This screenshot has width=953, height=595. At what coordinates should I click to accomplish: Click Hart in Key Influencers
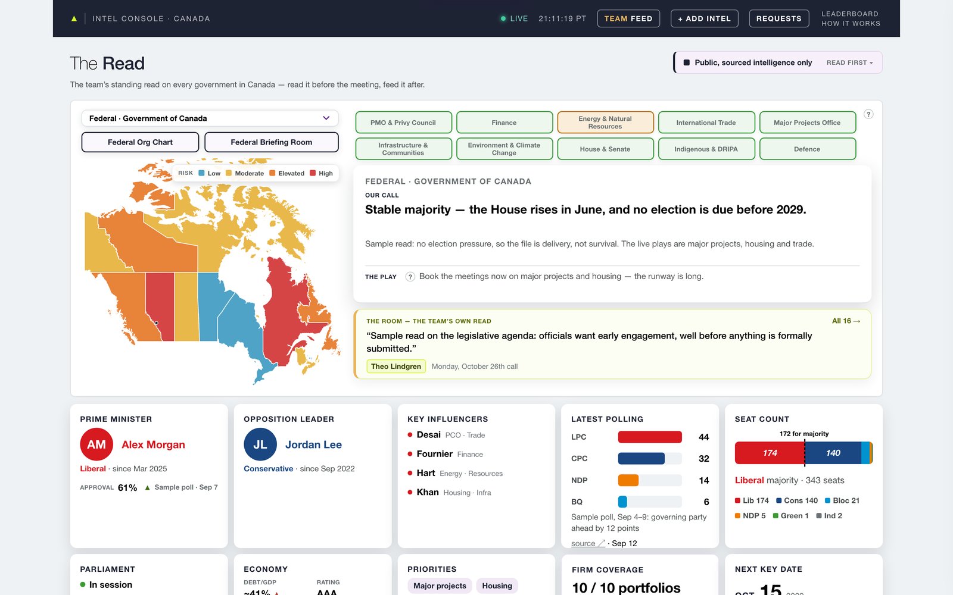(426, 473)
